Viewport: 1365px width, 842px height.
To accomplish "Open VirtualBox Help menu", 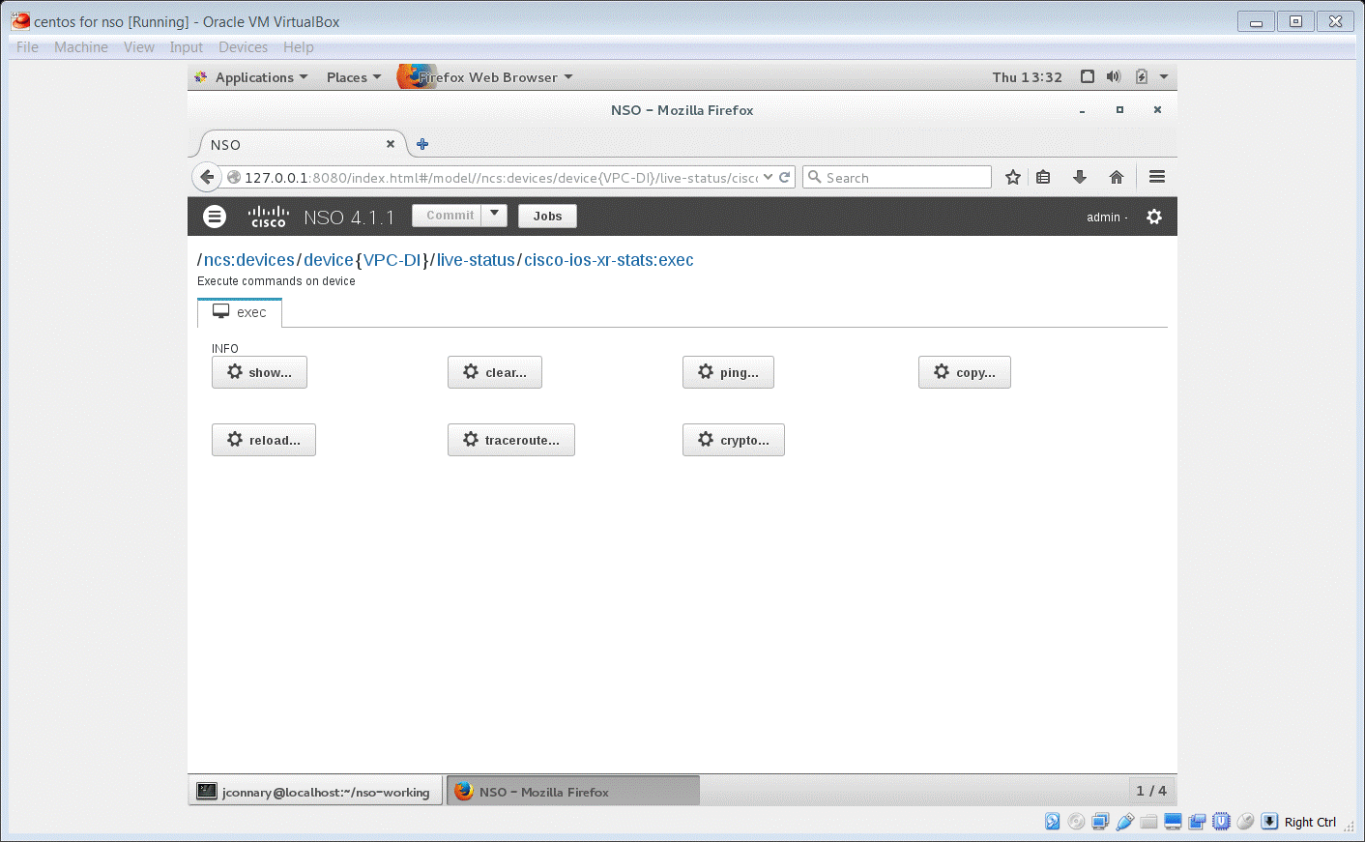I will pos(298,47).
